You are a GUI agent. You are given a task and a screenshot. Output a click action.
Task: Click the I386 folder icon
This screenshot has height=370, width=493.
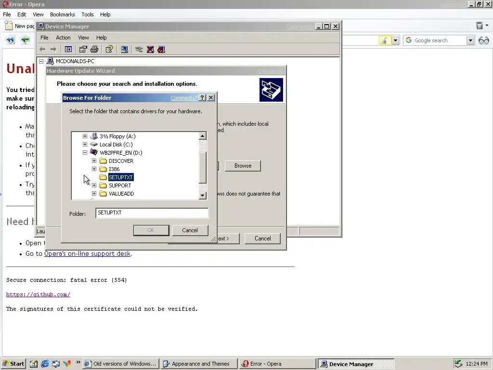click(x=103, y=169)
